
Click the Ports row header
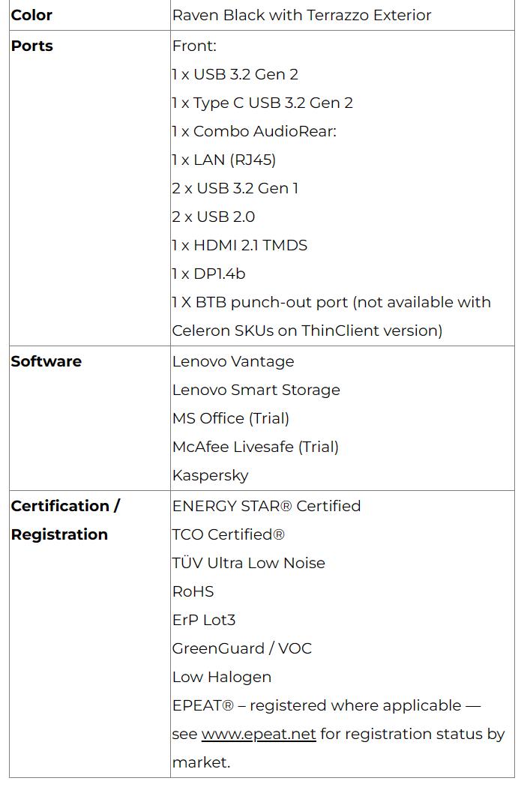pos(32,46)
